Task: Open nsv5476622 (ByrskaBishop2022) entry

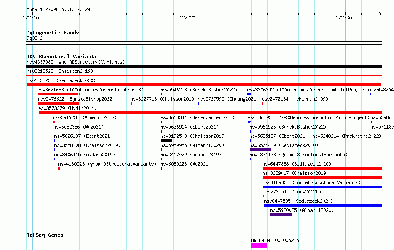Action: (x=76, y=99)
